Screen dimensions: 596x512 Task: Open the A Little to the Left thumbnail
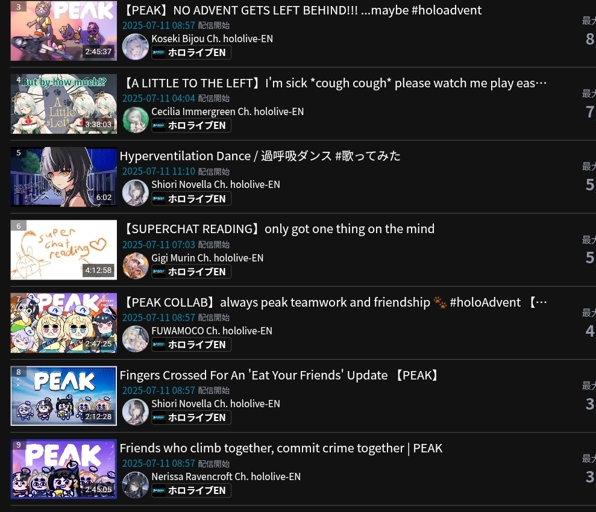pos(63,104)
